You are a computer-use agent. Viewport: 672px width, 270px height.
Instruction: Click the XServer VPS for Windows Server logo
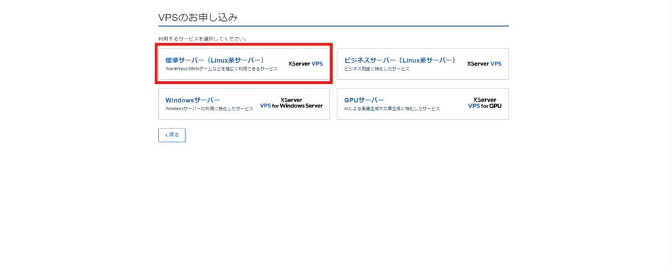click(x=291, y=104)
